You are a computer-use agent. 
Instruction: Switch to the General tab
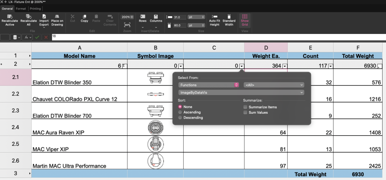click(x=7, y=8)
